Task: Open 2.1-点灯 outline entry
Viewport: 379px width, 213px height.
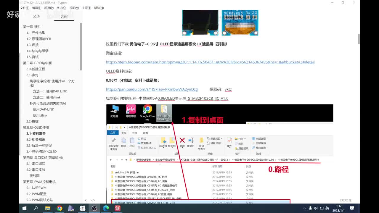Action: click(33, 75)
